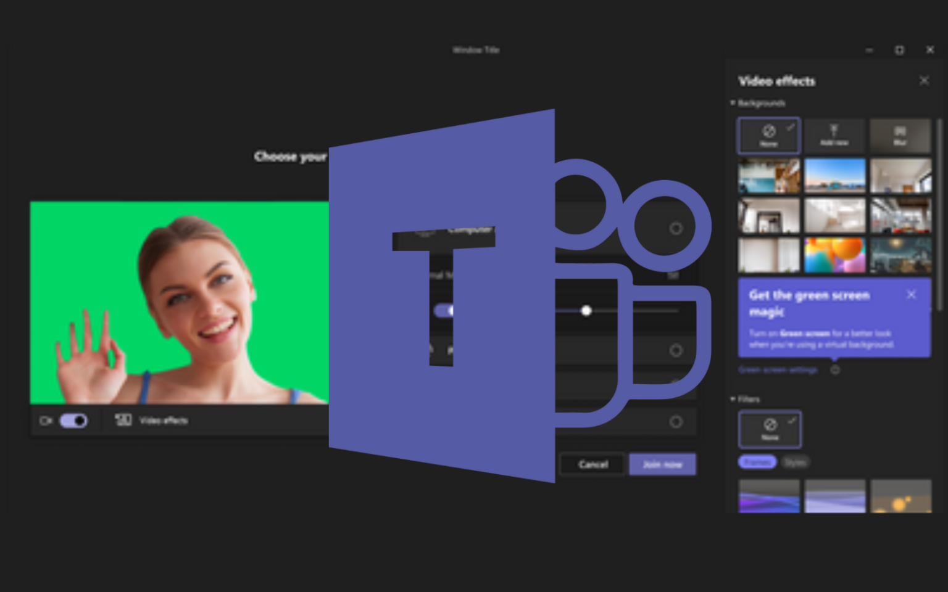Switch to the Frames filter tab
This screenshot has height=592, width=948.
pos(757,462)
